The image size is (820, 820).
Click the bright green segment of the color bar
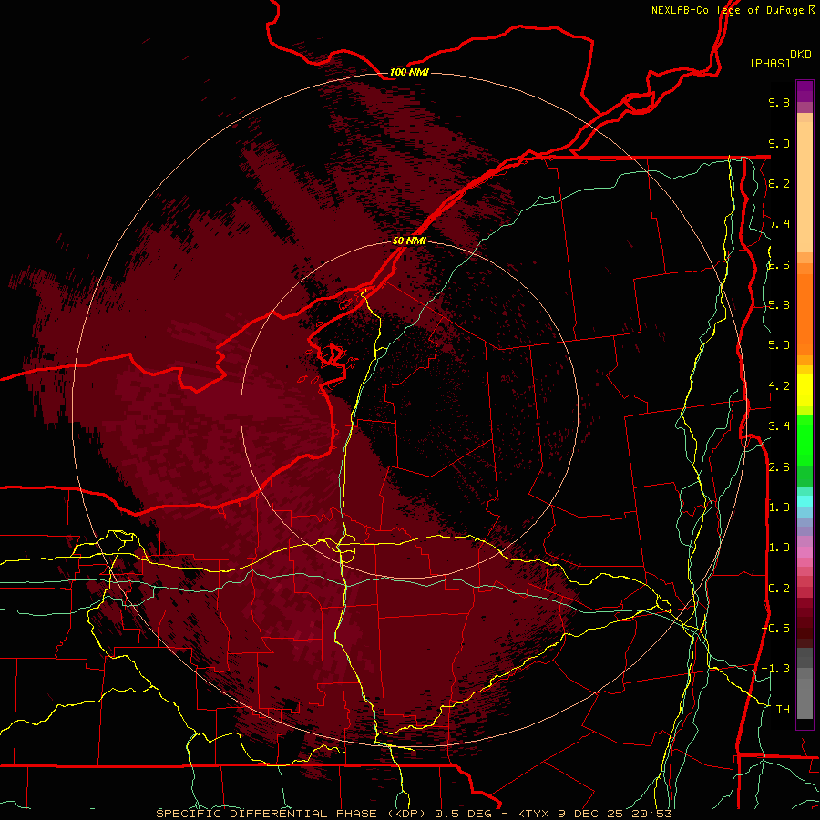pos(805,439)
